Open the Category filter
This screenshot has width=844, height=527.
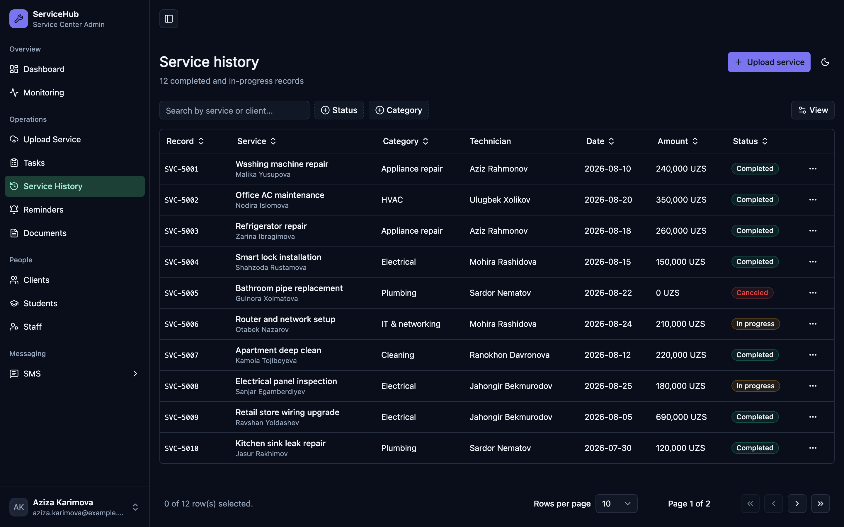(x=399, y=110)
